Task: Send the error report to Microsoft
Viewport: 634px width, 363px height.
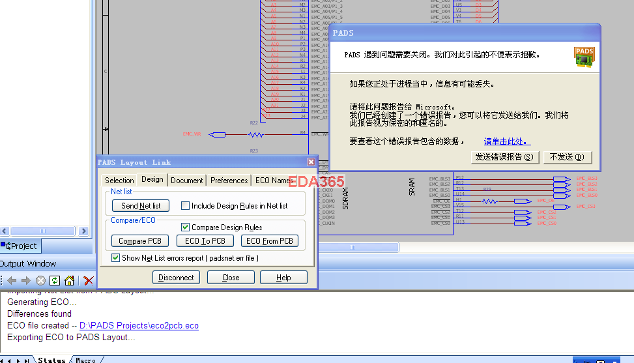Action: pos(504,157)
